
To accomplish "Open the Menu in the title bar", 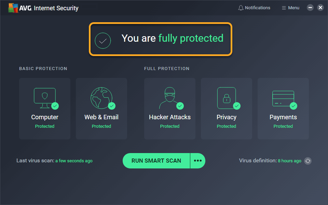I will pyautogui.click(x=290, y=7).
